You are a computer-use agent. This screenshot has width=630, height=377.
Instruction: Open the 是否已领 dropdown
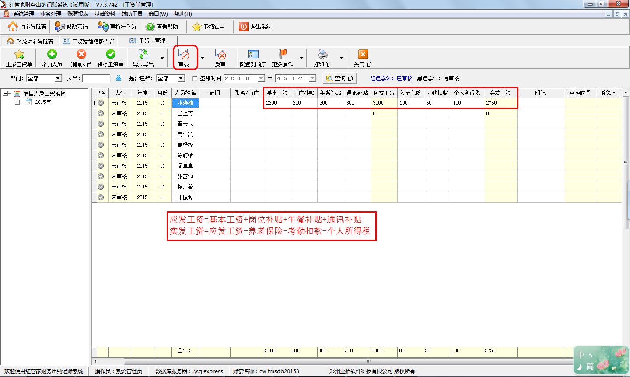[181, 78]
